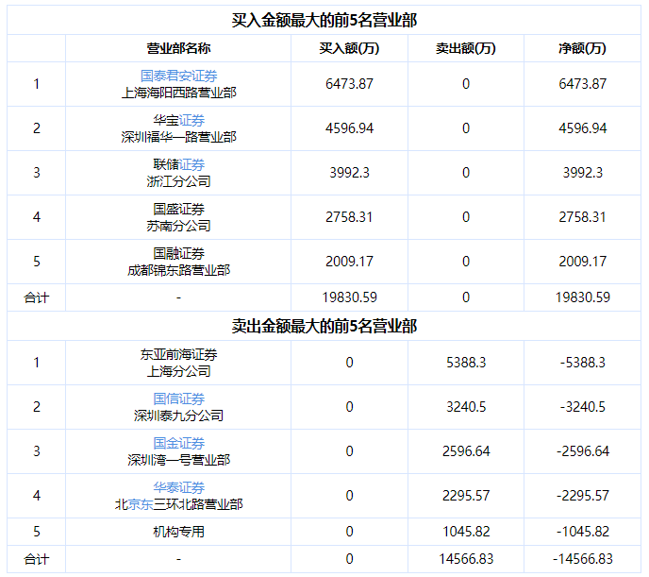Open the 华泰证券 link
Screen dimensions: 649x577
pos(179,487)
